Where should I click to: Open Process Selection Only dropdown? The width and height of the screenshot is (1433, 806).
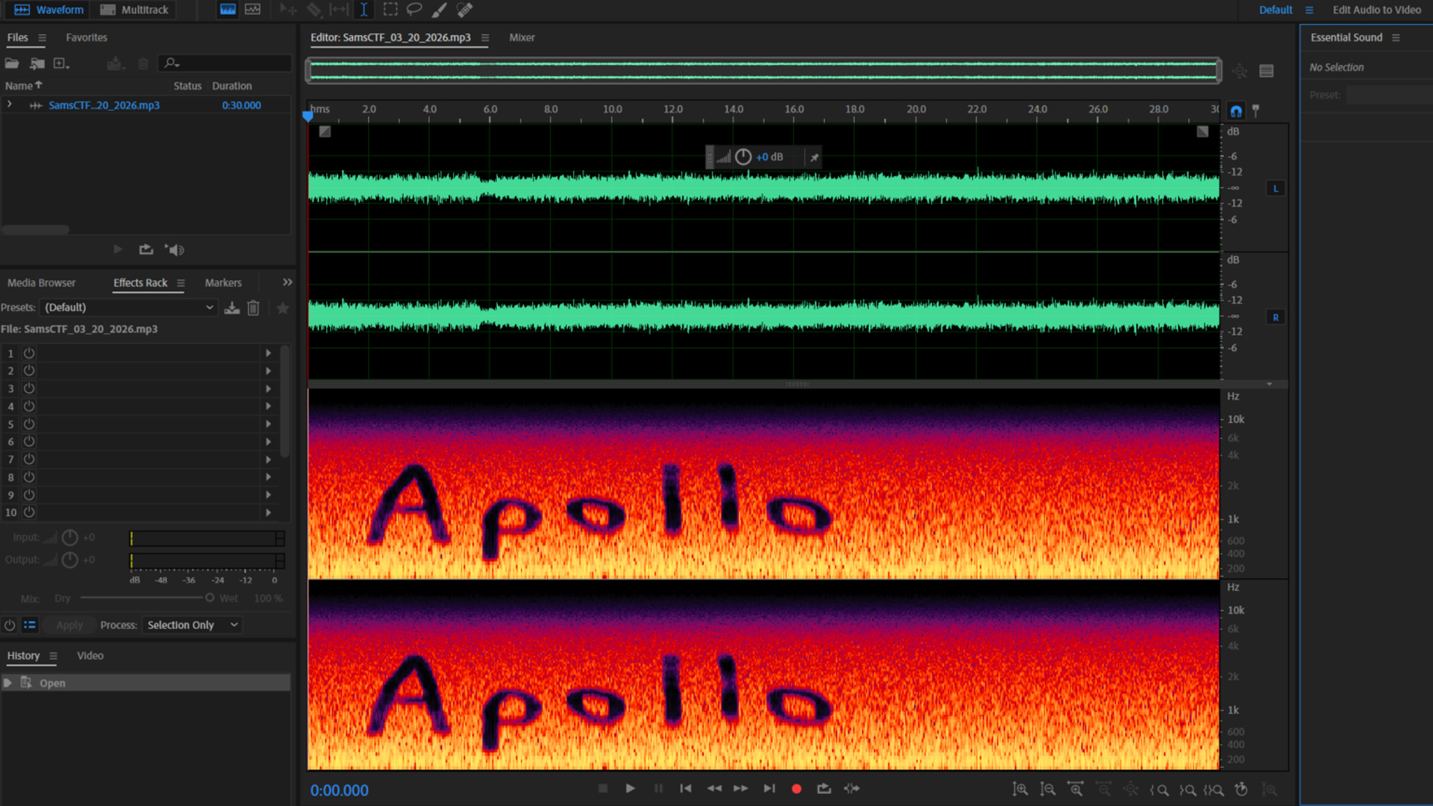pyautogui.click(x=192, y=625)
